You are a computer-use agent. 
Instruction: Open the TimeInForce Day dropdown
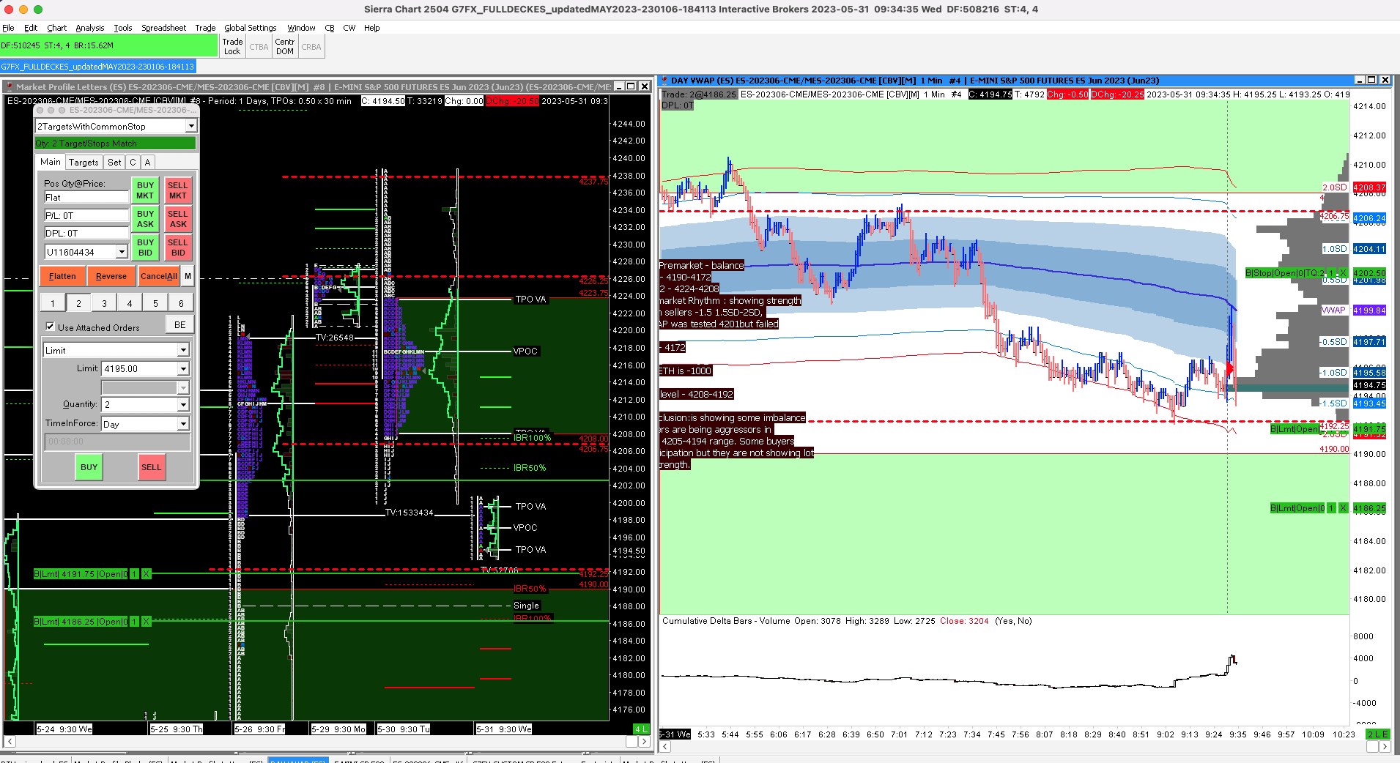183,424
